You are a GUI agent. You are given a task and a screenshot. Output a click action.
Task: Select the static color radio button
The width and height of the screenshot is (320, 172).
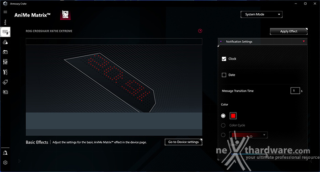[x=223, y=116]
